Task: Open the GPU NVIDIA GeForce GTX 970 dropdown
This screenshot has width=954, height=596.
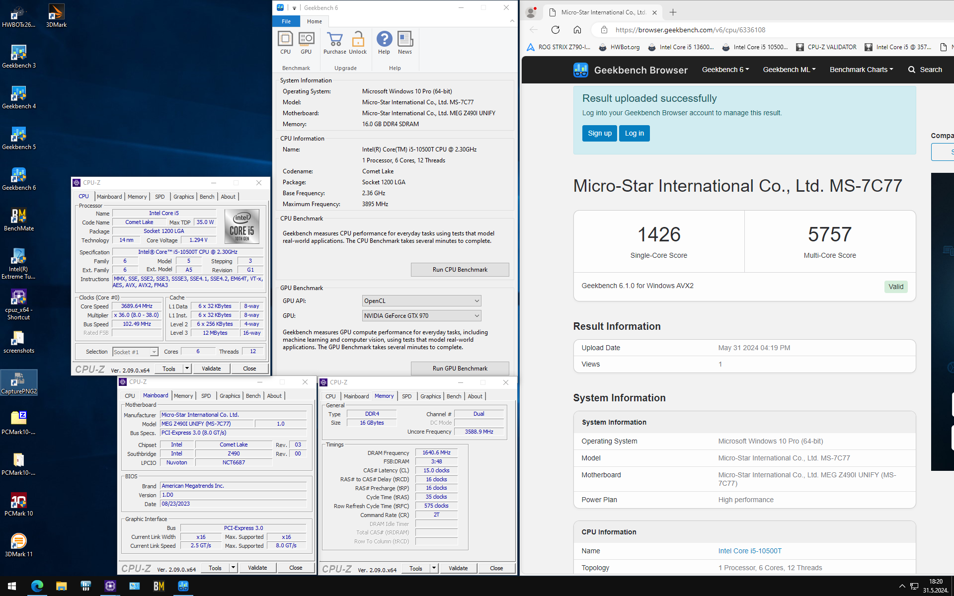Action: coord(421,316)
